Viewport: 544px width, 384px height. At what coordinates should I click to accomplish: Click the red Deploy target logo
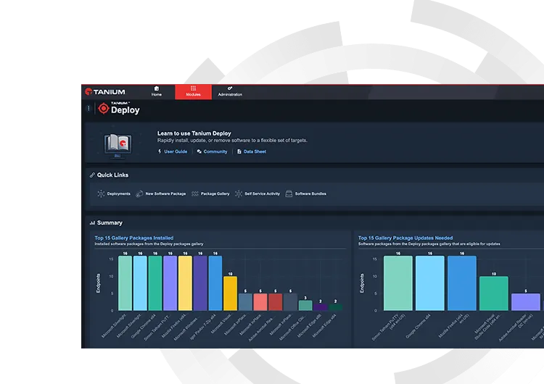coord(104,109)
